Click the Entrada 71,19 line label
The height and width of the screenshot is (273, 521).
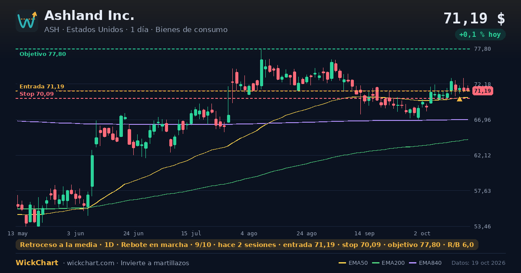(42, 87)
